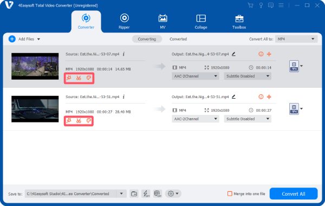This screenshot has height=206, width=325.
Task: Switch to the Ripper tab
Action: (x=124, y=22)
